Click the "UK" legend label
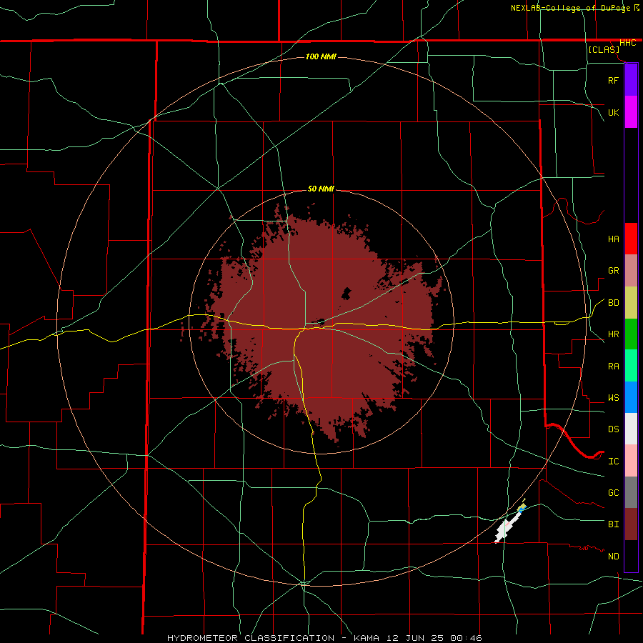 [x=613, y=112]
